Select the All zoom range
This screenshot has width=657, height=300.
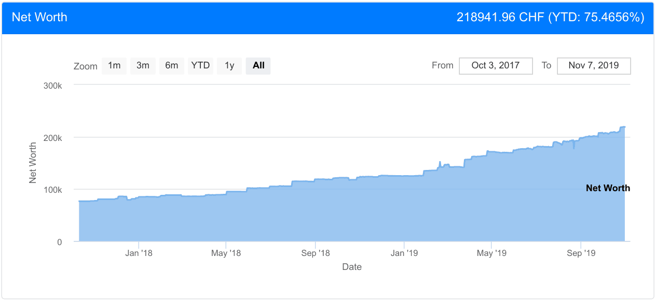pyautogui.click(x=258, y=66)
